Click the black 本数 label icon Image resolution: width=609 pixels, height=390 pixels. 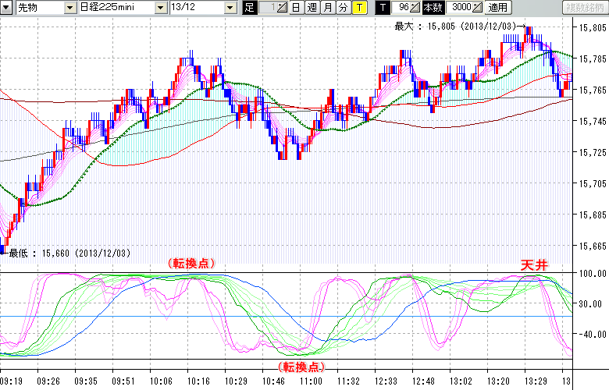click(433, 8)
